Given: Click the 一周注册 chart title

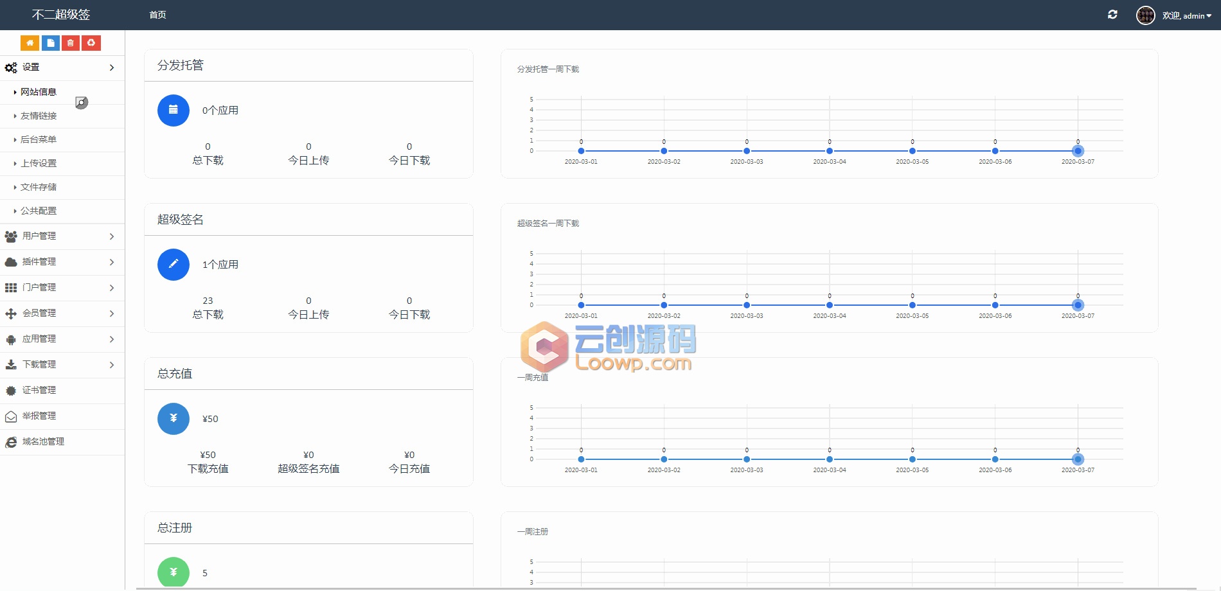Looking at the screenshot, I should [x=533, y=532].
